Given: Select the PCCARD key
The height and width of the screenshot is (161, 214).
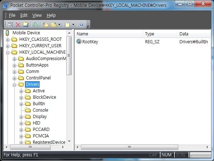Looking at the screenshot, I should point(41,130).
